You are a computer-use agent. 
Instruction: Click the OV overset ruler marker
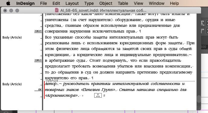click(x=40, y=89)
